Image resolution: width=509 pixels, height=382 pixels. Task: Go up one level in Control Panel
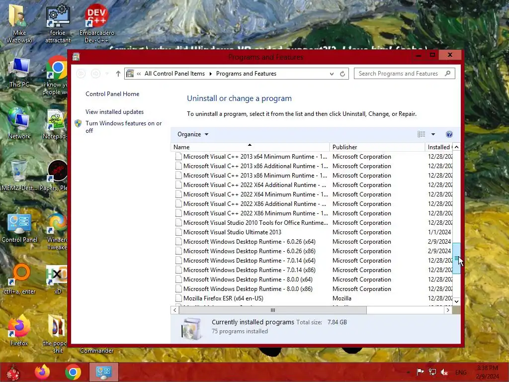[118, 74]
